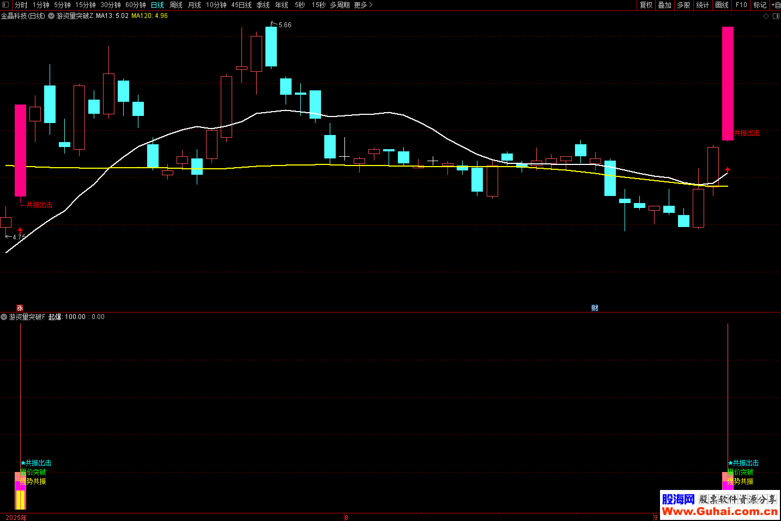Click the 起爆: 100.00 : 0.00 readout

76,317
